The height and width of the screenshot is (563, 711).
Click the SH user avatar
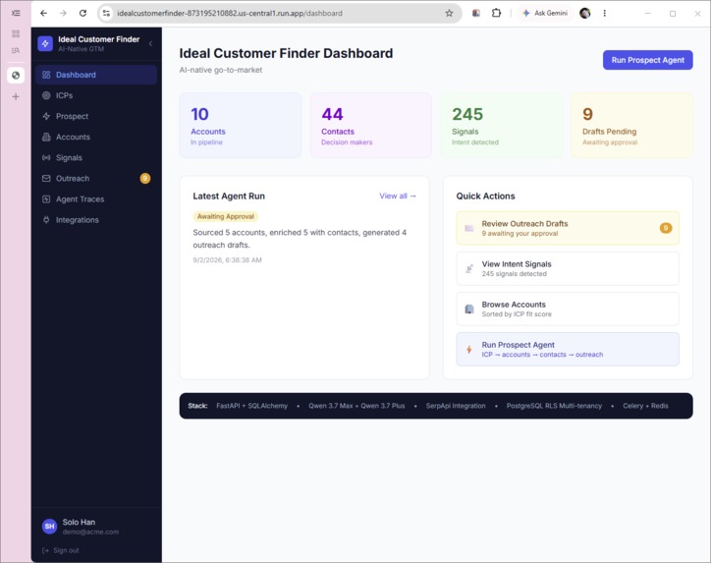(49, 527)
